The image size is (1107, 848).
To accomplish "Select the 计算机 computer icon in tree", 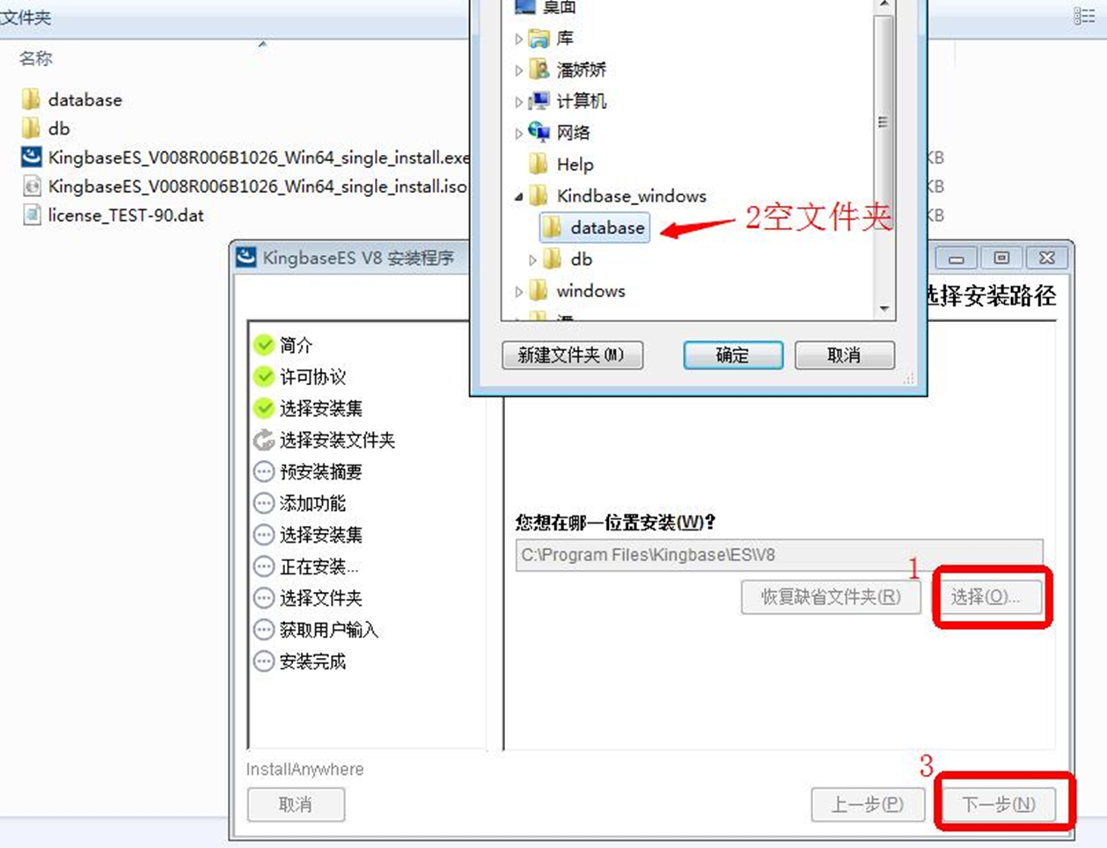I will point(539,100).
